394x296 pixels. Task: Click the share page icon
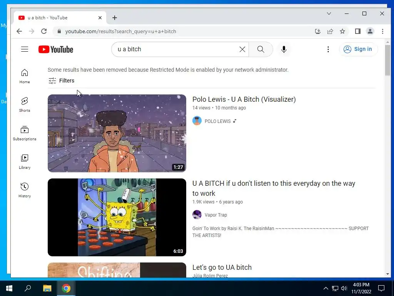point(330,31)
